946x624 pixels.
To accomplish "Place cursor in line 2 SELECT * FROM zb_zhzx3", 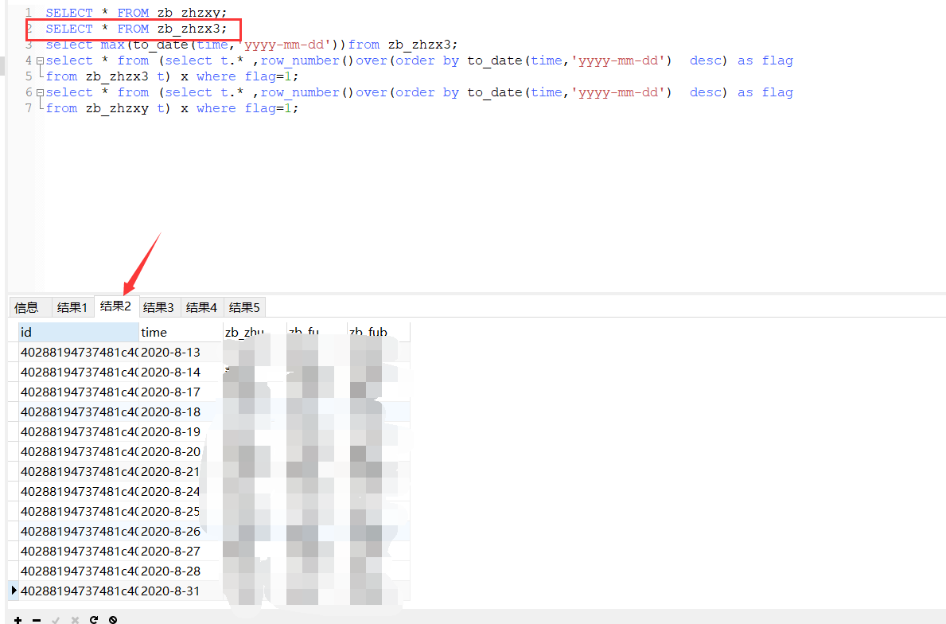I will [136, 29].
